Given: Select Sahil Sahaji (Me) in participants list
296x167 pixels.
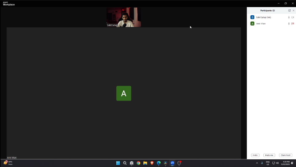Looking at the screenshot, I should tap(263, 17).
